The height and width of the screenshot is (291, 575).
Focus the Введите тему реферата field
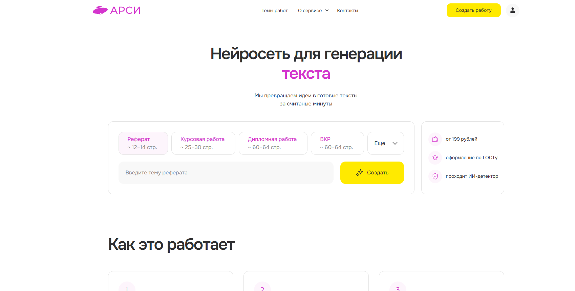[x=226, y=173]
